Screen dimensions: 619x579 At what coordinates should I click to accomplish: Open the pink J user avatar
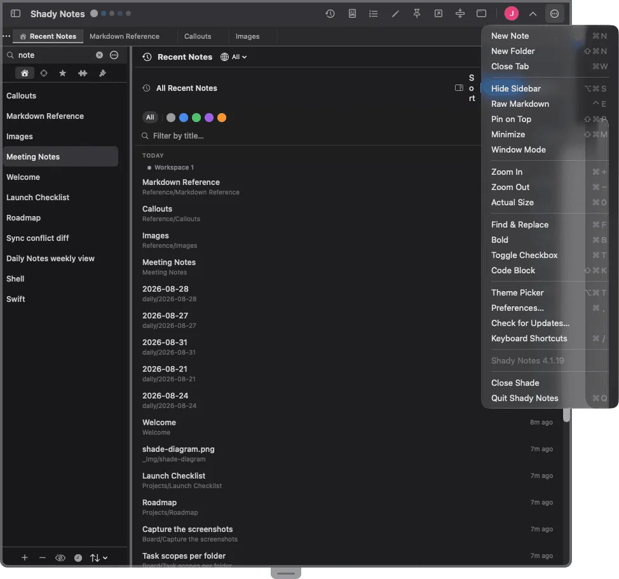click(511, 14)
